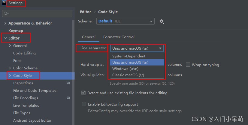Image resolution: width=248 pixels, height=125 pixels.
Task: Toggle Detect and use existing file indents
Action: (x=84, y=93)
